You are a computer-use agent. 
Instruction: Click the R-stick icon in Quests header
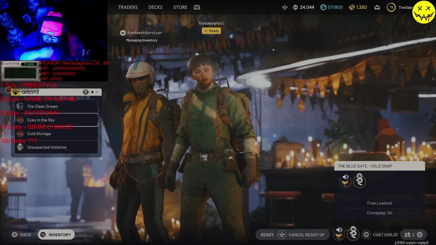coord(86,92)
